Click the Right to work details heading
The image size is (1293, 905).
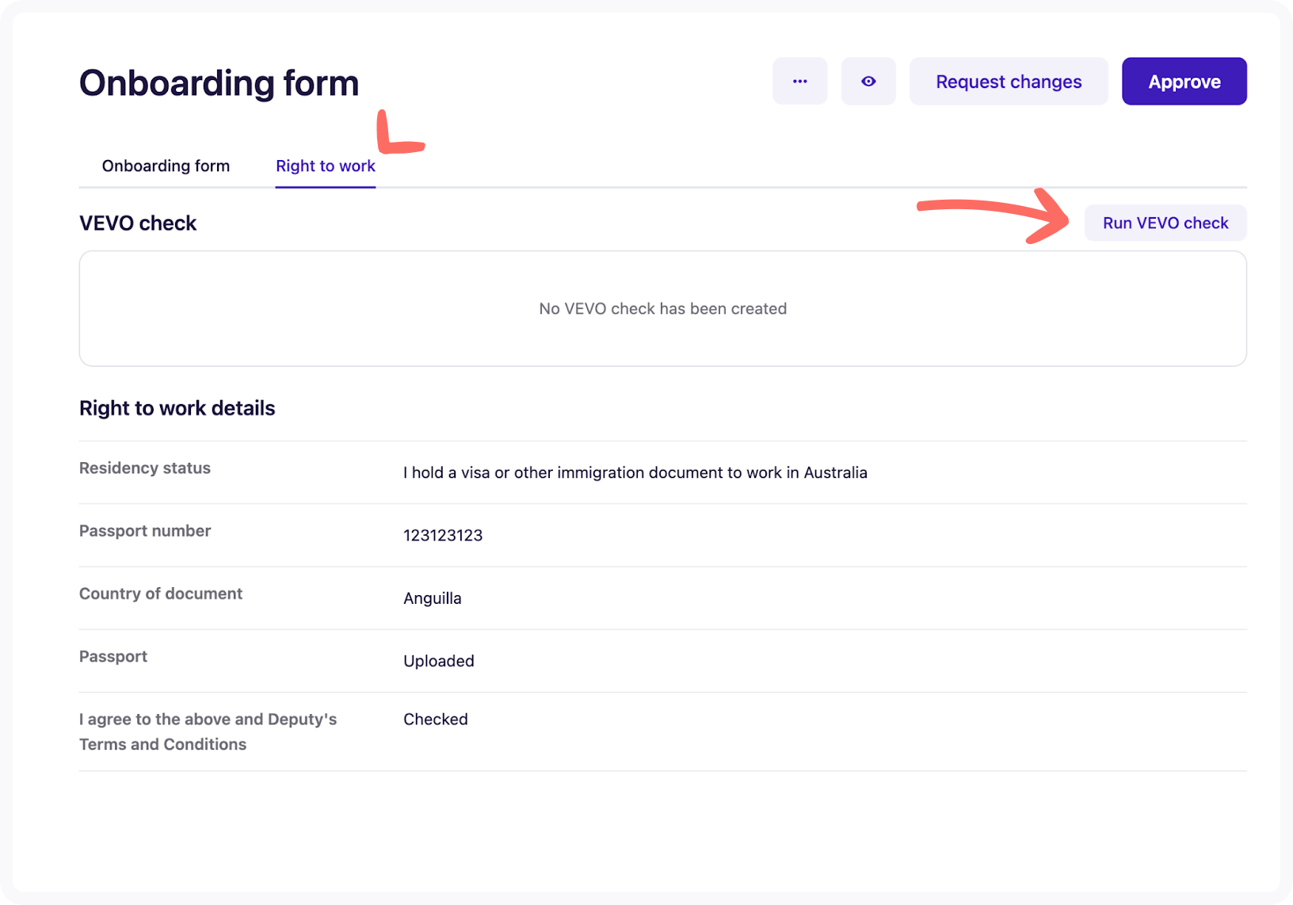[x=177, y=407]
